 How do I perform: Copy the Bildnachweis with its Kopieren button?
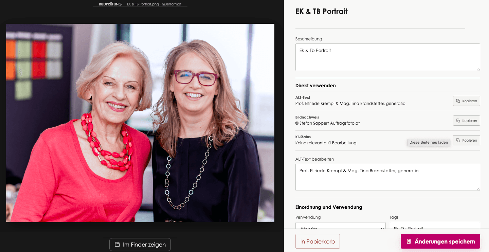pyautogui.click(x=466, y=121)
